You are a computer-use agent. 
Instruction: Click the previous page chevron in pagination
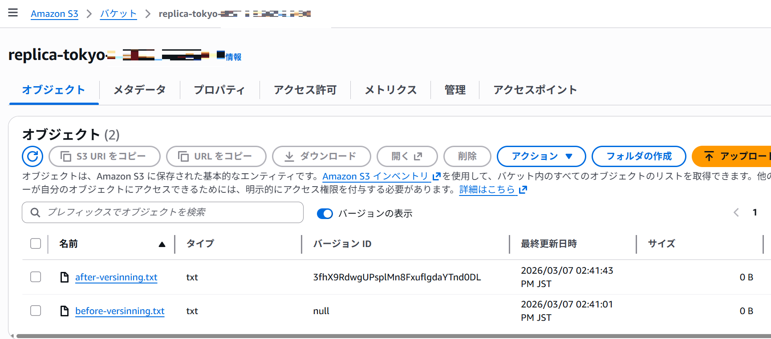click(736, 213)
